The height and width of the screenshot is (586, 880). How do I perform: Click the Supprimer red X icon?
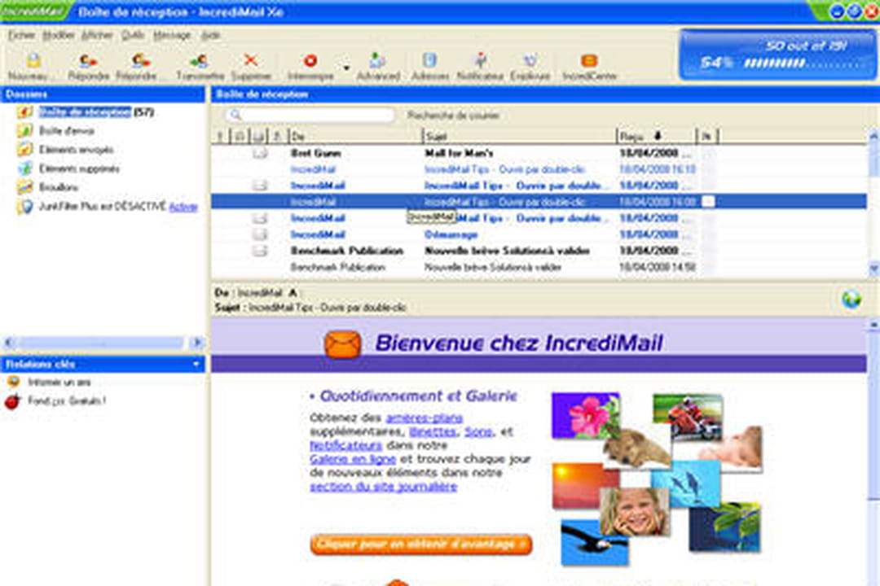coord(250,60)
